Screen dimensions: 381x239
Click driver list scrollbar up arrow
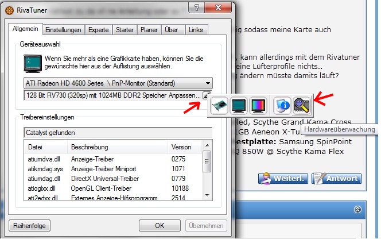tap(207, 145)
